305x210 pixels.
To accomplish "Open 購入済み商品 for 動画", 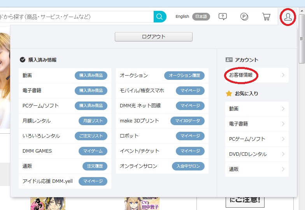I will click(91, 75).
